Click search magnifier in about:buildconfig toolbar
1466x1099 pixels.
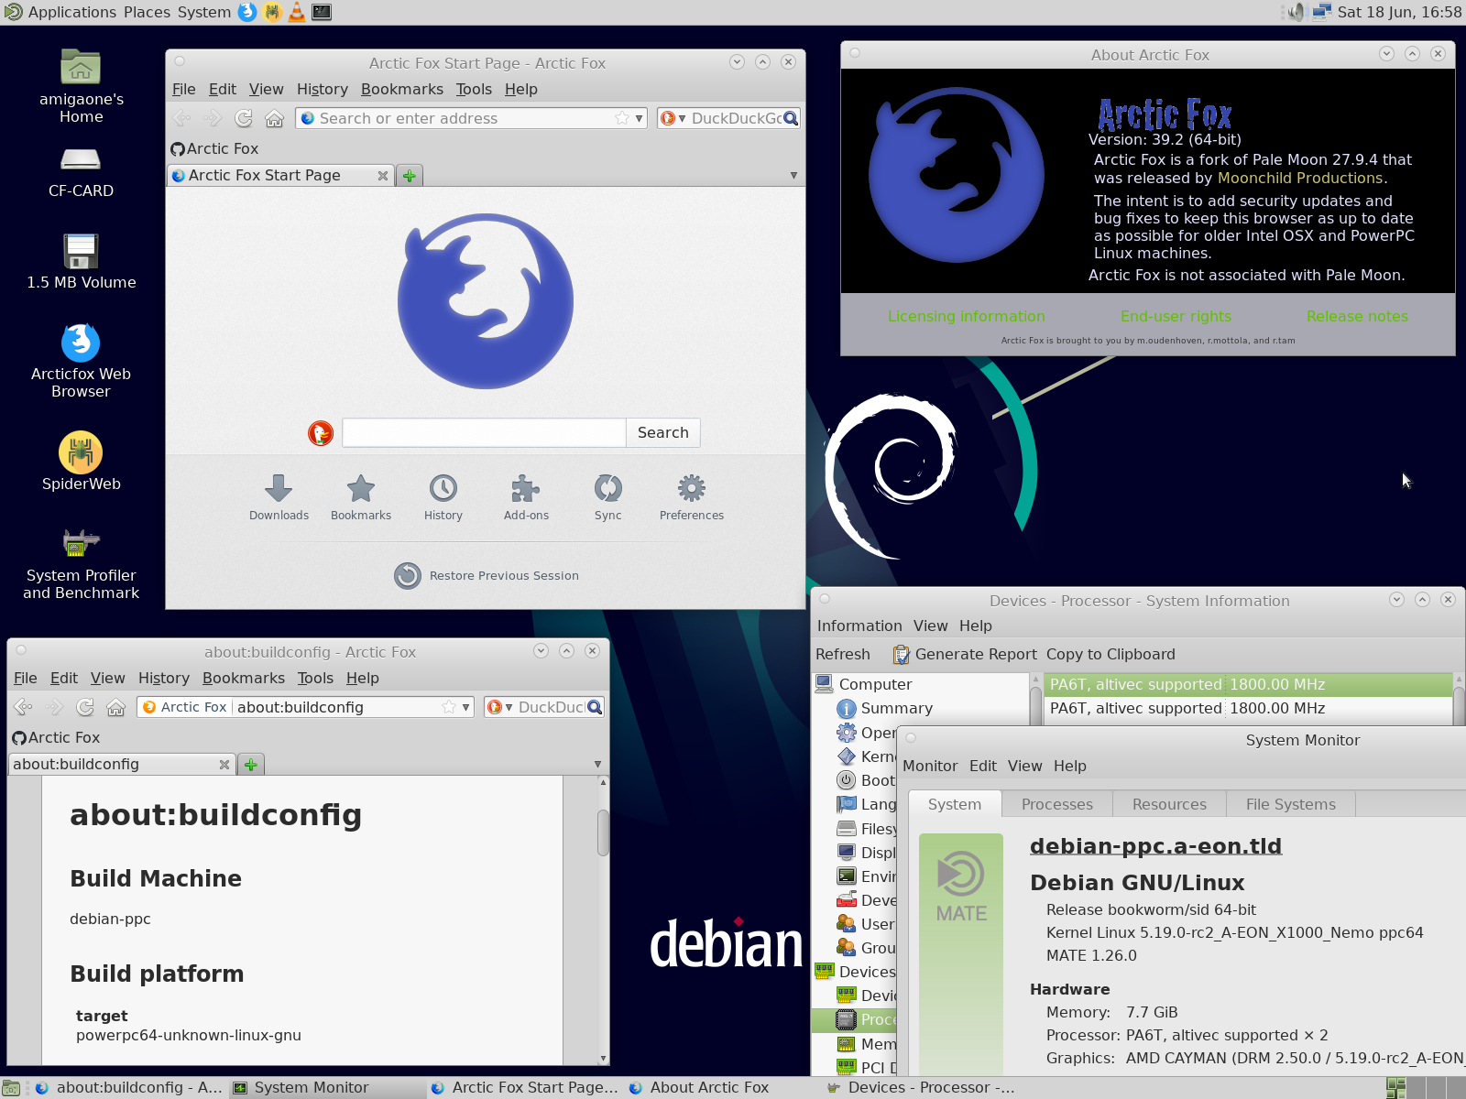click(595, 707)
